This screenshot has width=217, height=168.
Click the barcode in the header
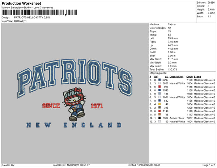pos(39,12)
